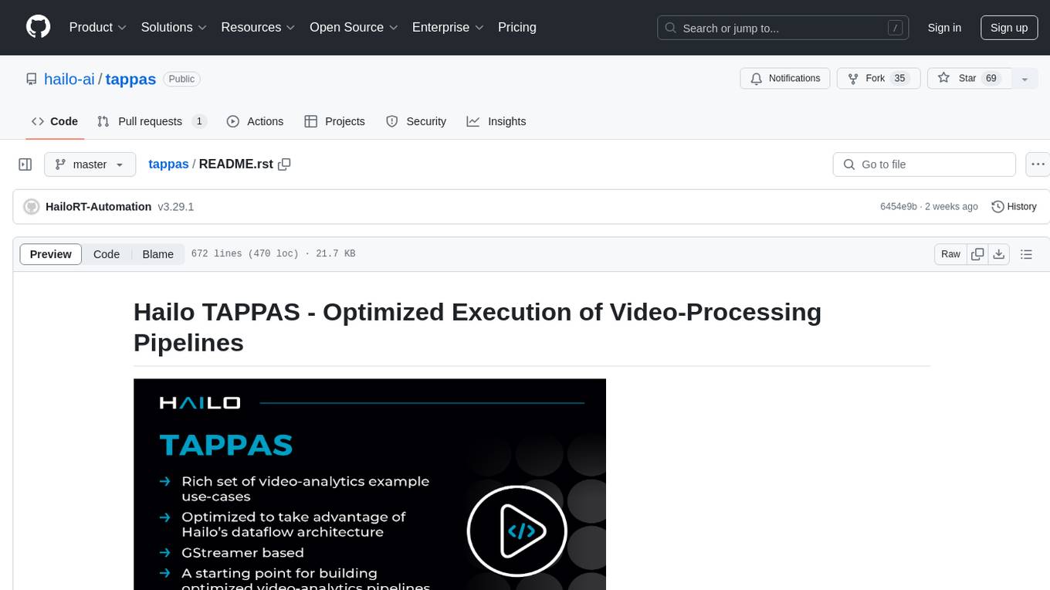
Task: Download the raw file
Action: 999,254
